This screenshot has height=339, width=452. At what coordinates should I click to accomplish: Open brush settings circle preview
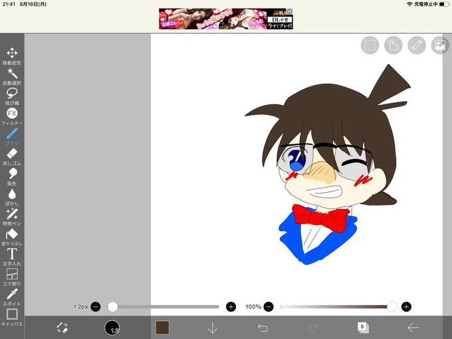(112, 328)
